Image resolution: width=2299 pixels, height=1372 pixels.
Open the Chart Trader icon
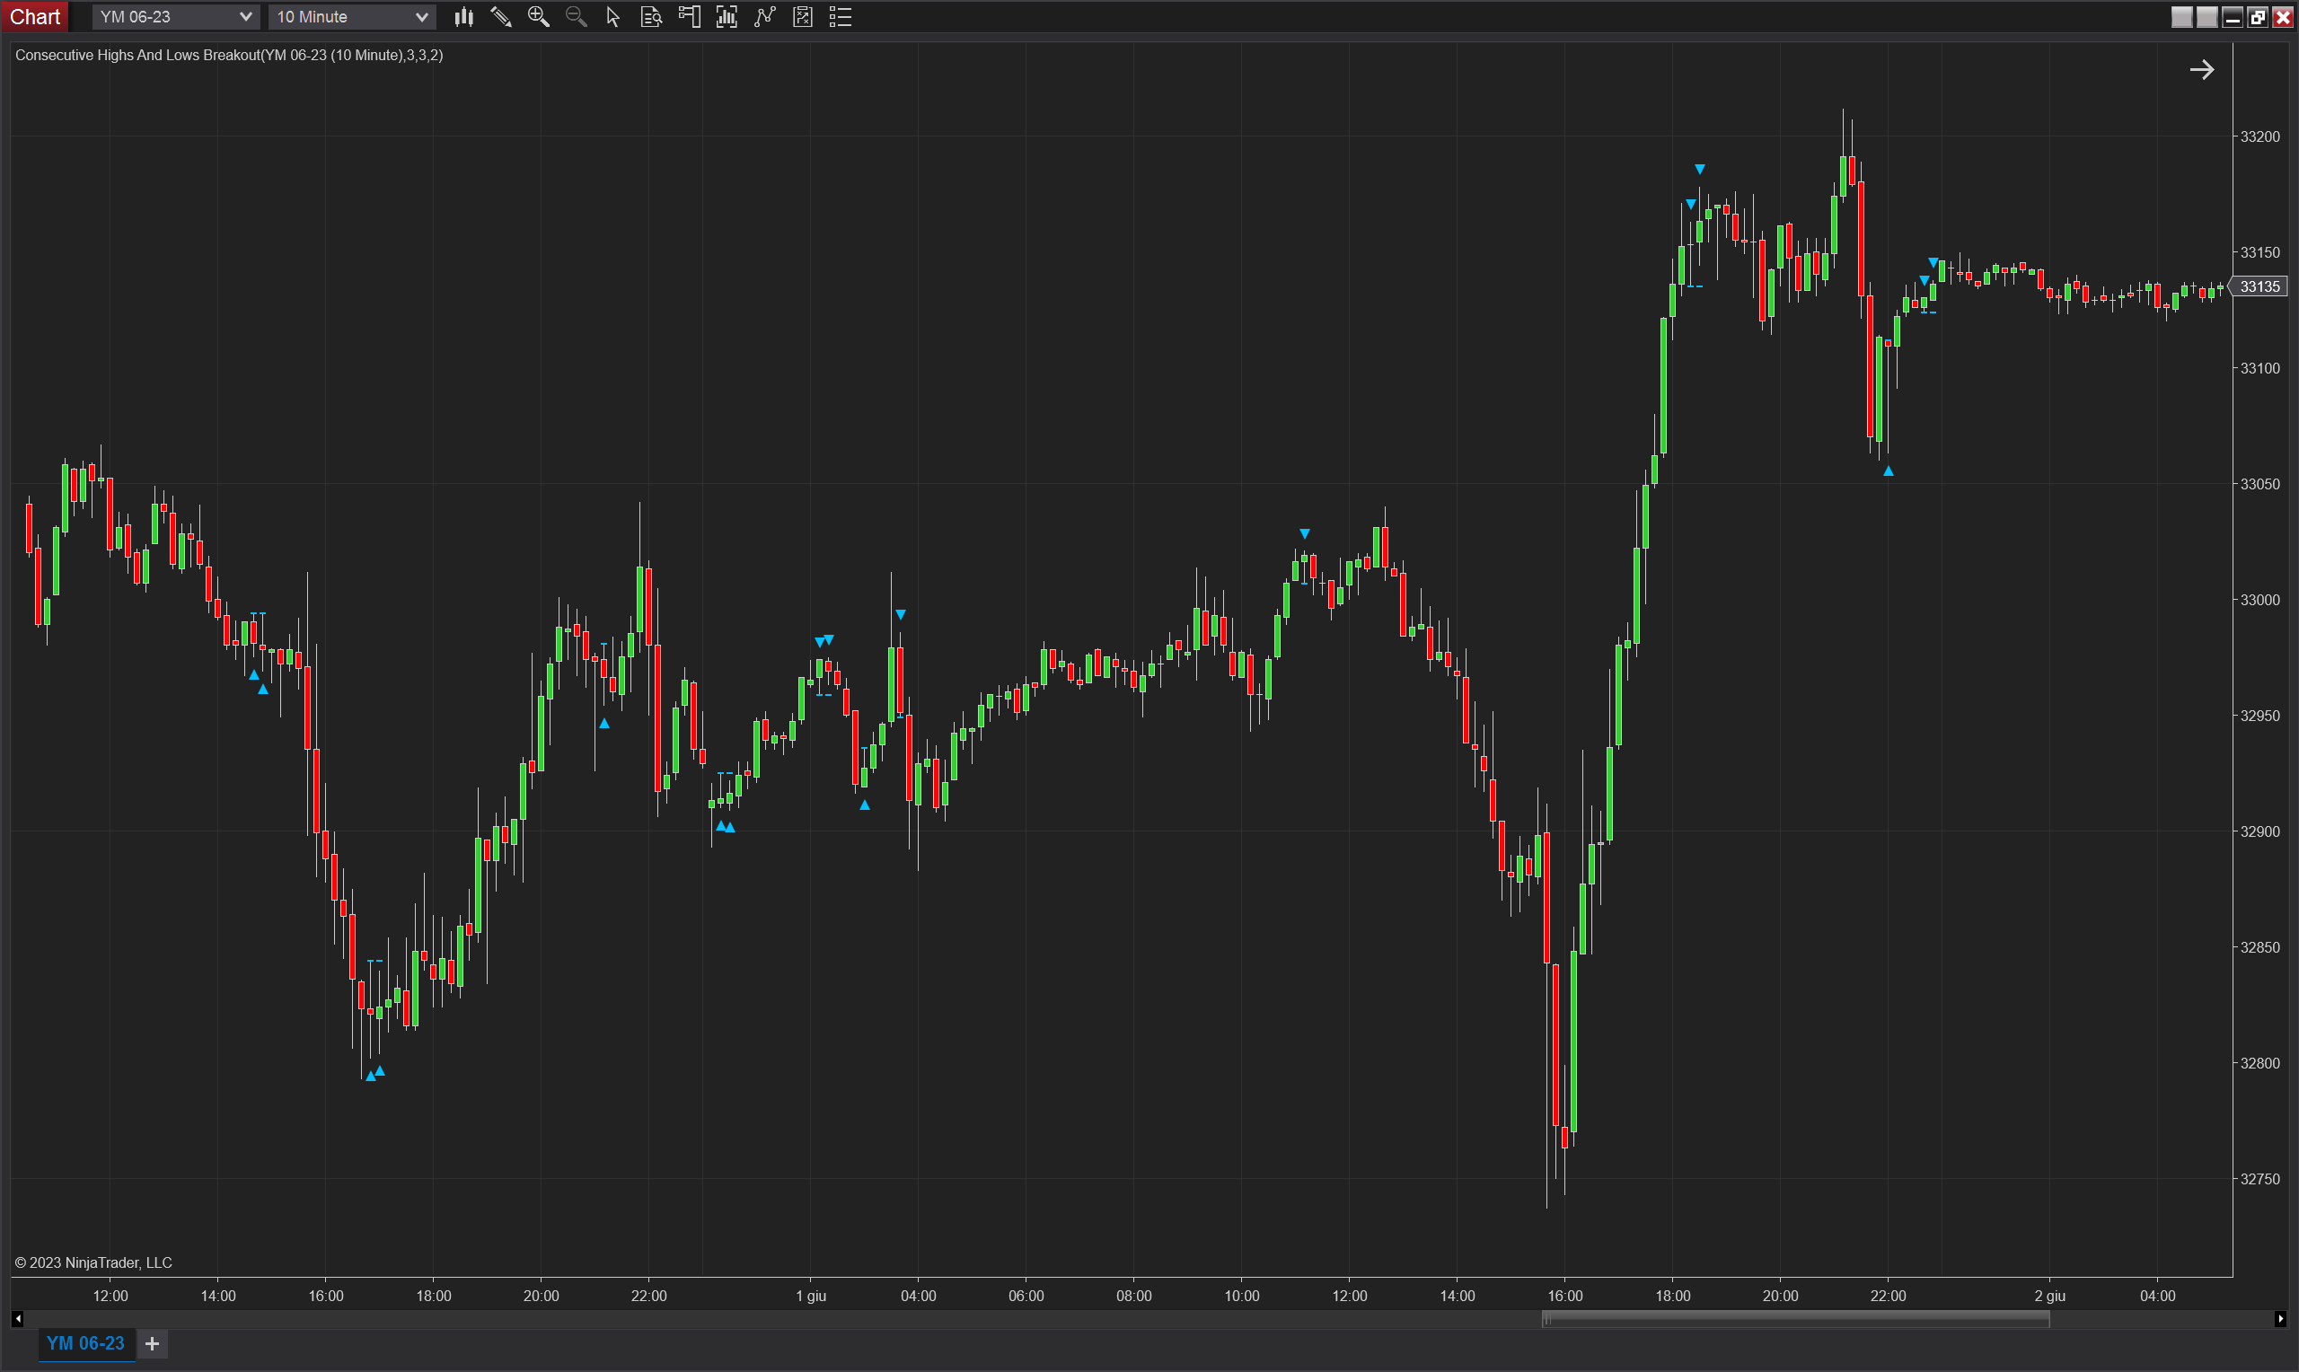tap(690, 17)
